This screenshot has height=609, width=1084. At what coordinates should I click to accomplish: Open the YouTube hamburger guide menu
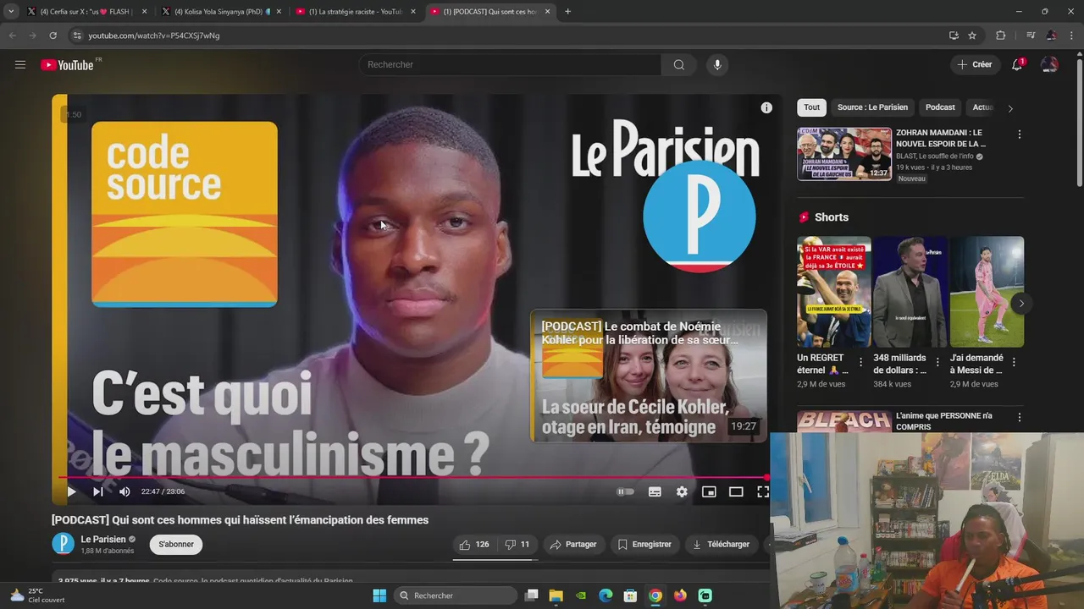coord(20,65)
